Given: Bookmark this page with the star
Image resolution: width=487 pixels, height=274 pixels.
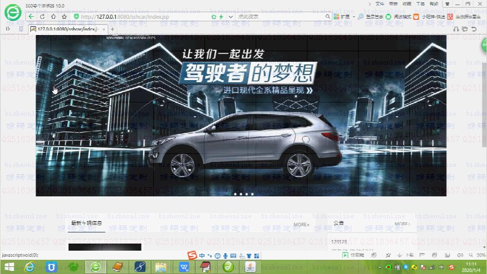Looking at the screenshot, I should (x=64, y=16).
